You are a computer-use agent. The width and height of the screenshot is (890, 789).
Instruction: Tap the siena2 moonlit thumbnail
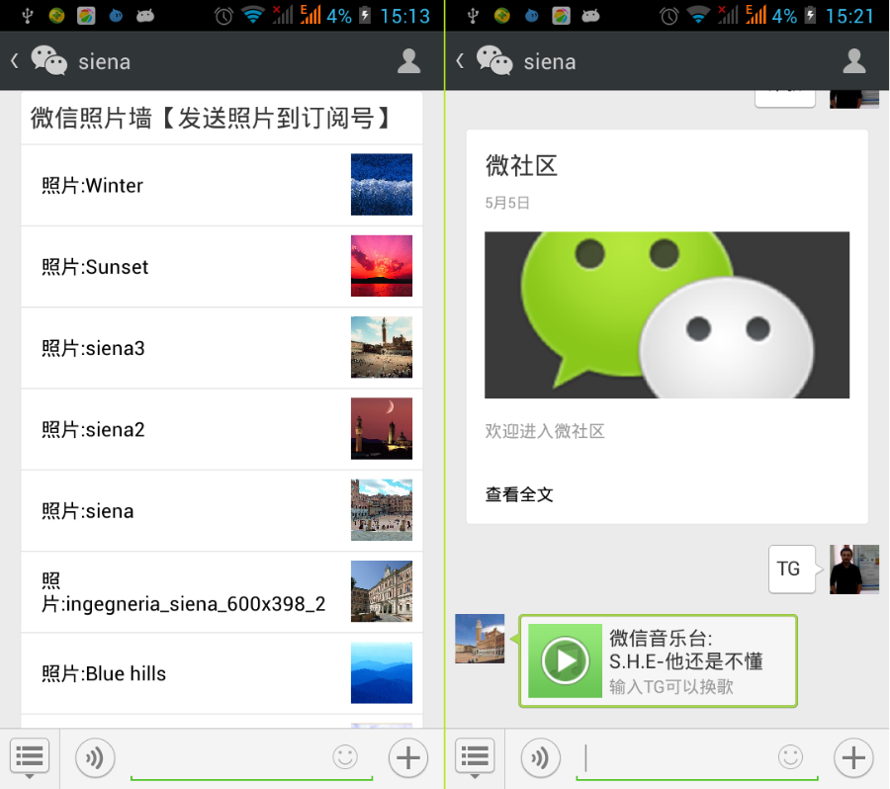coord(382,428)
